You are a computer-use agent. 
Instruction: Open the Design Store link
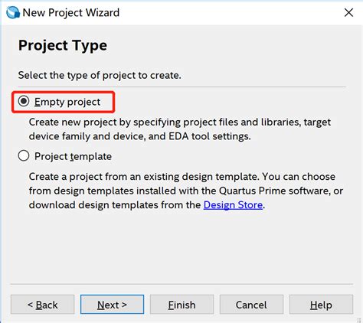tap(233, 205)
